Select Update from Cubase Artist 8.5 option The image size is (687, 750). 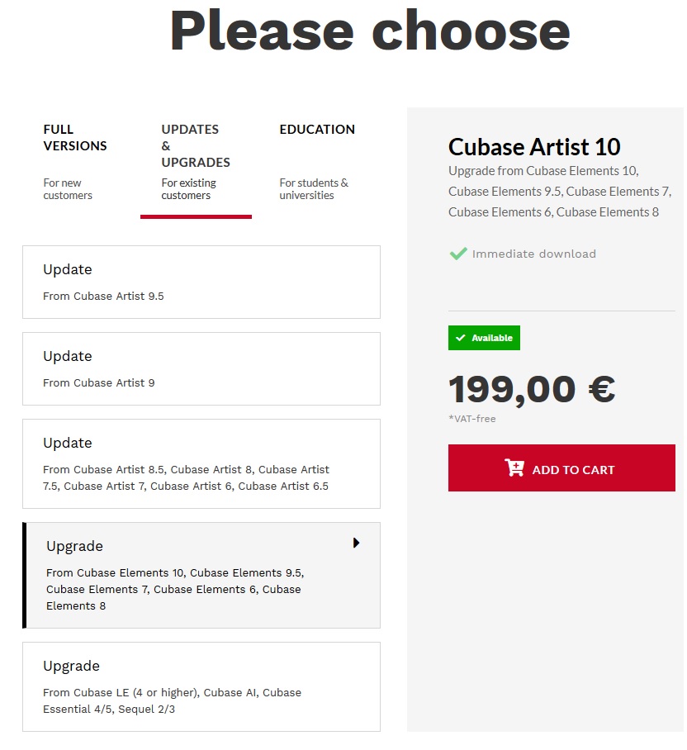click(201, 463)
